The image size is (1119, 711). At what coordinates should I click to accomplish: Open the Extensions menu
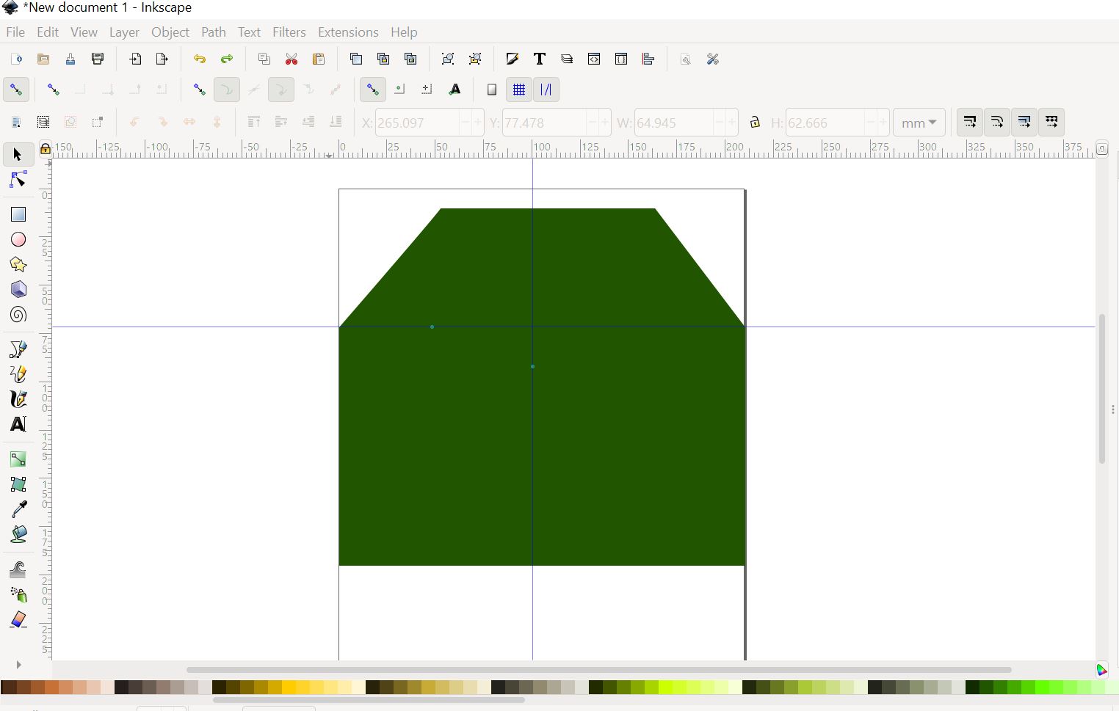(348, 32)
